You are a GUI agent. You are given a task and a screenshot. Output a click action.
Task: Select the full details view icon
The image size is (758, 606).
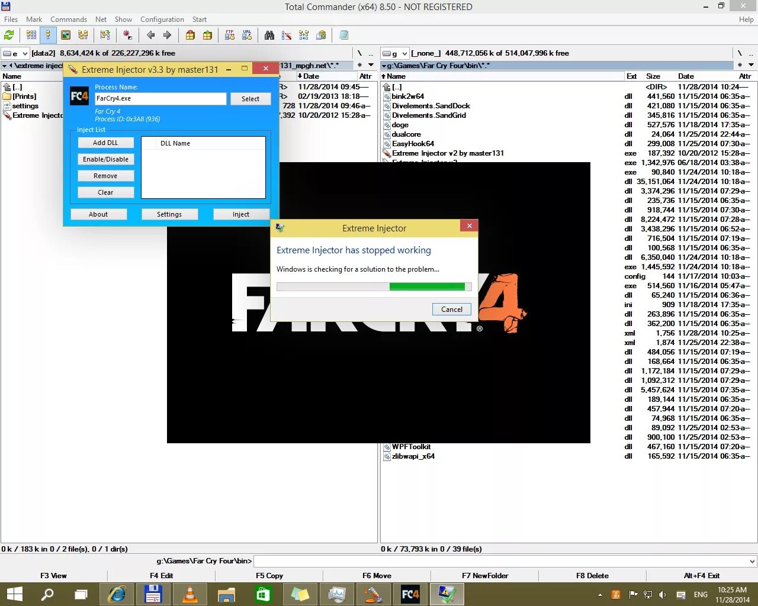48,36
